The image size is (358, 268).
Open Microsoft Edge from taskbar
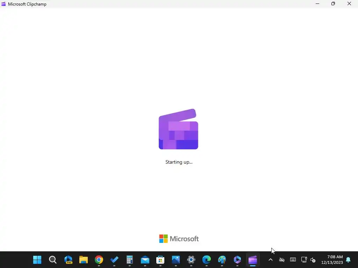[x=207, y=260]
